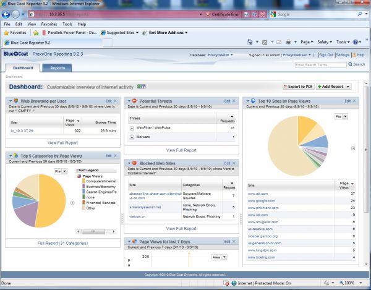This screenshot has width=371, height=290.
Task: Open Full Report (31 Categories) link
Action: tap(62, 243)
